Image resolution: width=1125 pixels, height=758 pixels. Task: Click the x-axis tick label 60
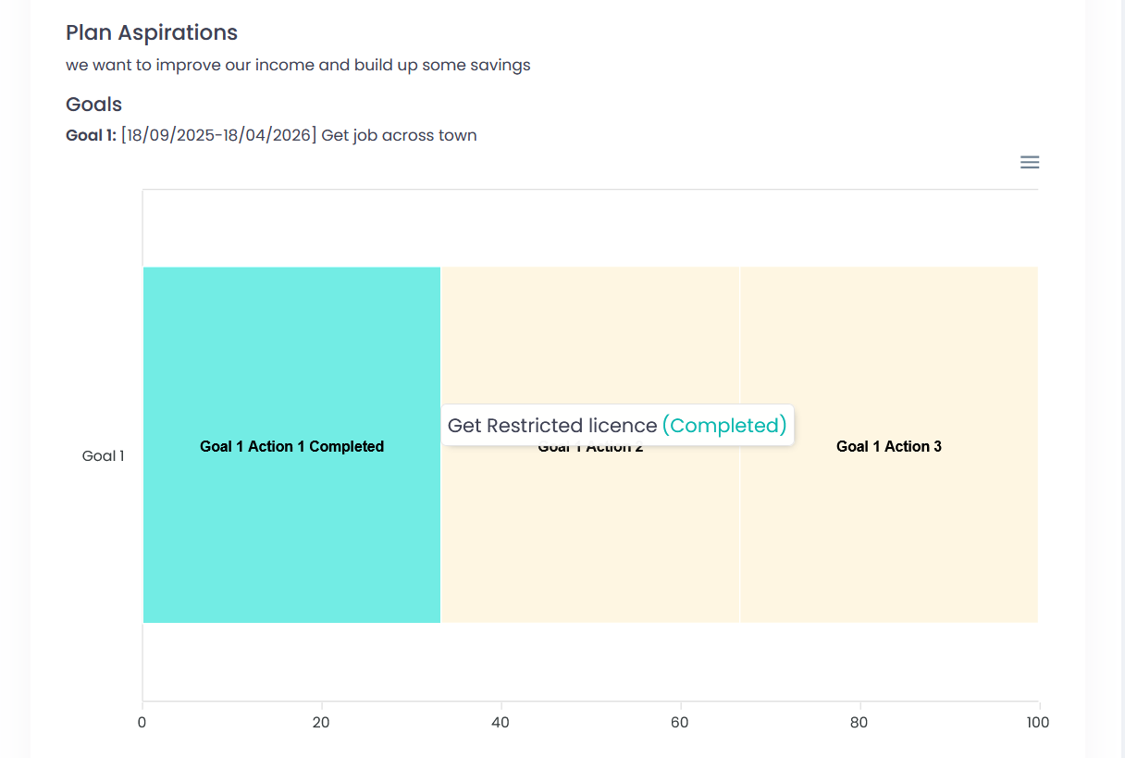680,723
